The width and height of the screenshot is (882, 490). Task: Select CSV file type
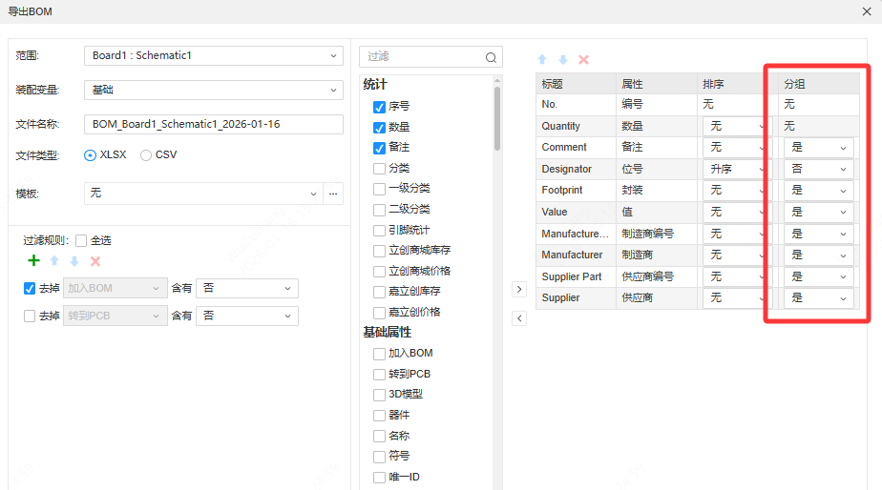point(146,155)
